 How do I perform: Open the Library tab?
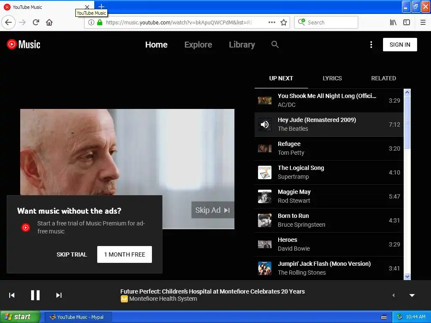point(242,45)
